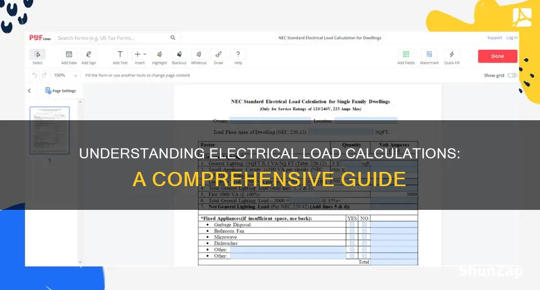Screen dimensions: 540x290
Task: Click the document title in header
Action: click(330, 38)
